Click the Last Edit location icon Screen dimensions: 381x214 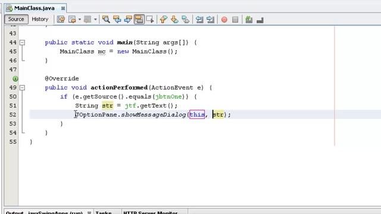pyautogui.click(x=61, y=20)
